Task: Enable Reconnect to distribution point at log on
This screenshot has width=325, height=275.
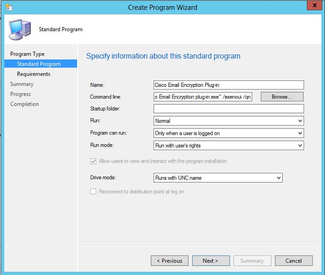Action: (93, 192)
